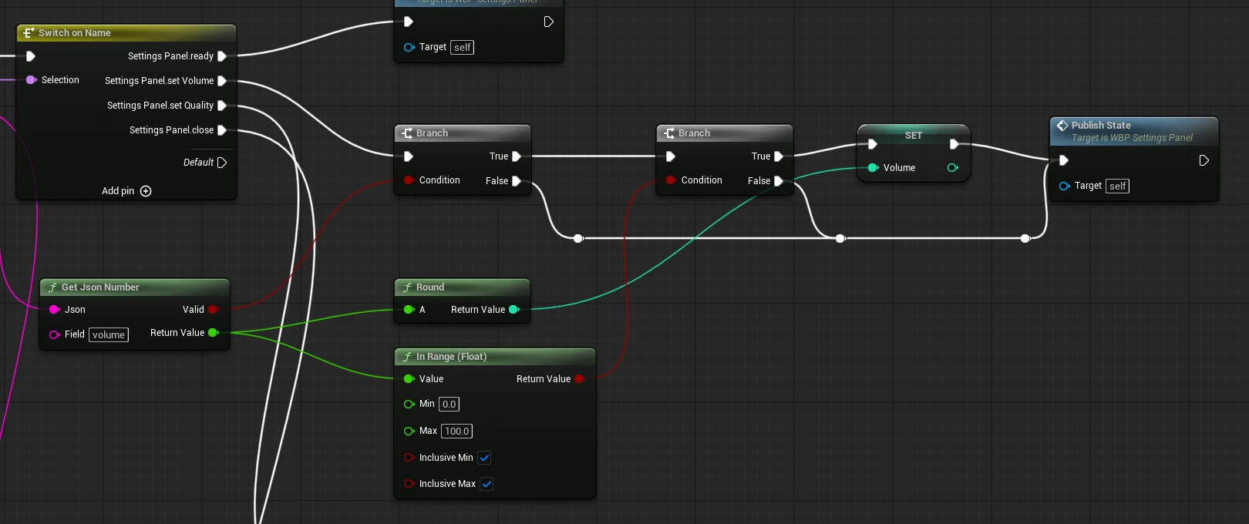Screen dimensions: 1249x524
Task: Click the Add pin plus icon
Action: coord(146,191)
